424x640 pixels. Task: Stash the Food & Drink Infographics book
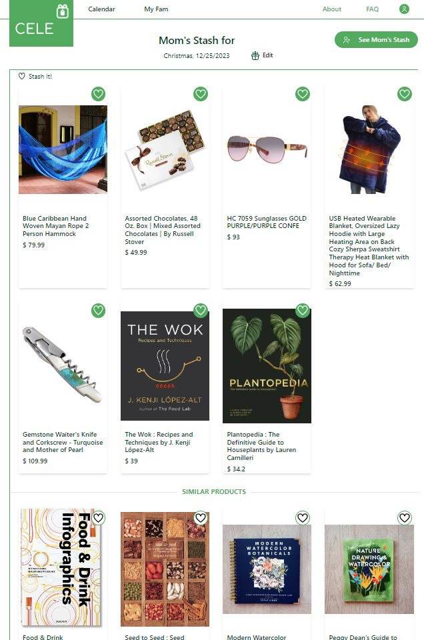[x=99, y=518]
